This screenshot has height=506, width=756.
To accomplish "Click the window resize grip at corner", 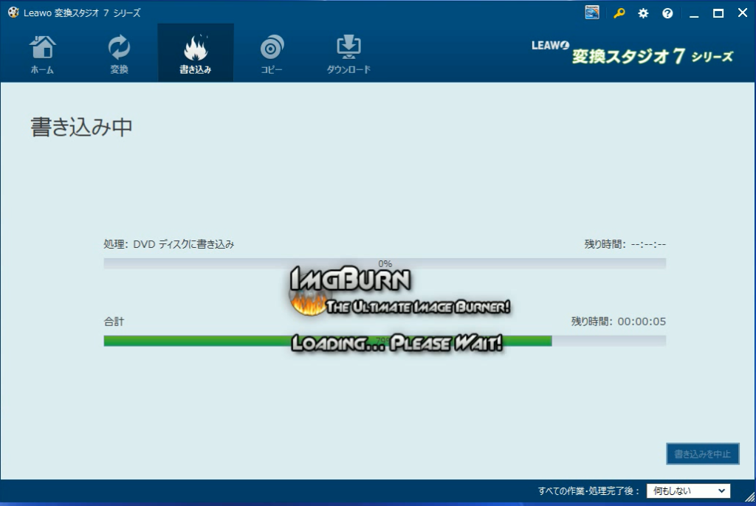I will (750, 500).
